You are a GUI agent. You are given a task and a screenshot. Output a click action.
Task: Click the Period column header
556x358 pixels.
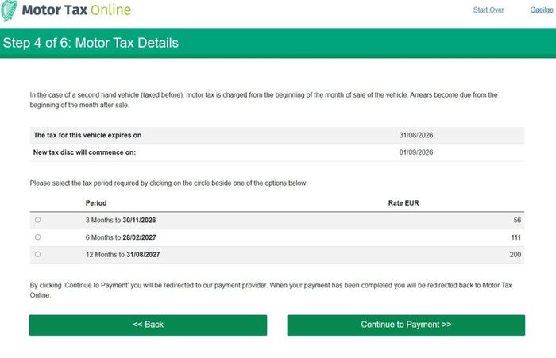click(x=96, y=203)
